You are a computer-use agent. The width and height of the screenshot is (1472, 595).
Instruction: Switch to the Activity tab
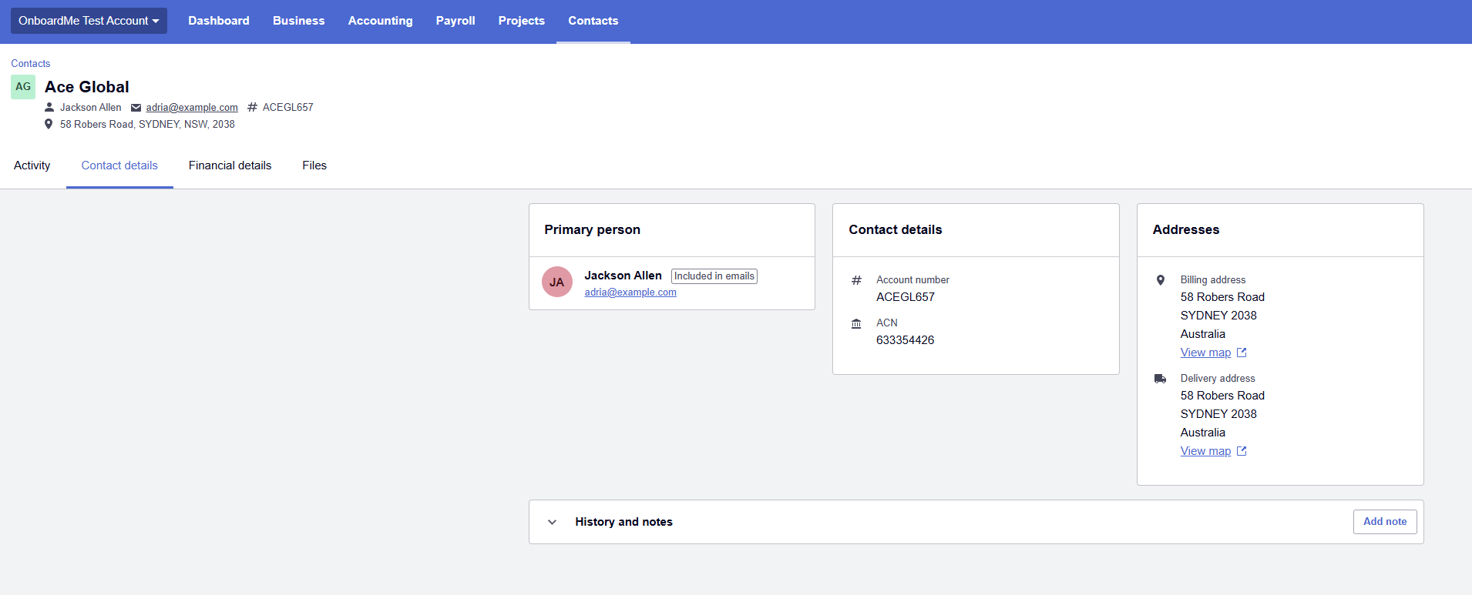click(32, 165)
